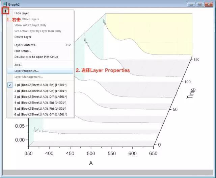Click the Graph2 window icon in title bar
Screen dimensions: 216x178
4,4
